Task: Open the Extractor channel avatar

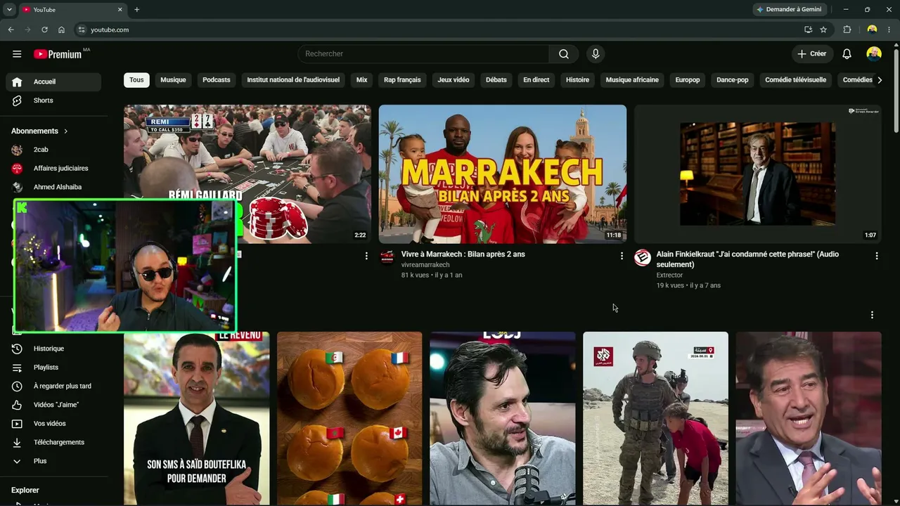Action: (642, 257)
